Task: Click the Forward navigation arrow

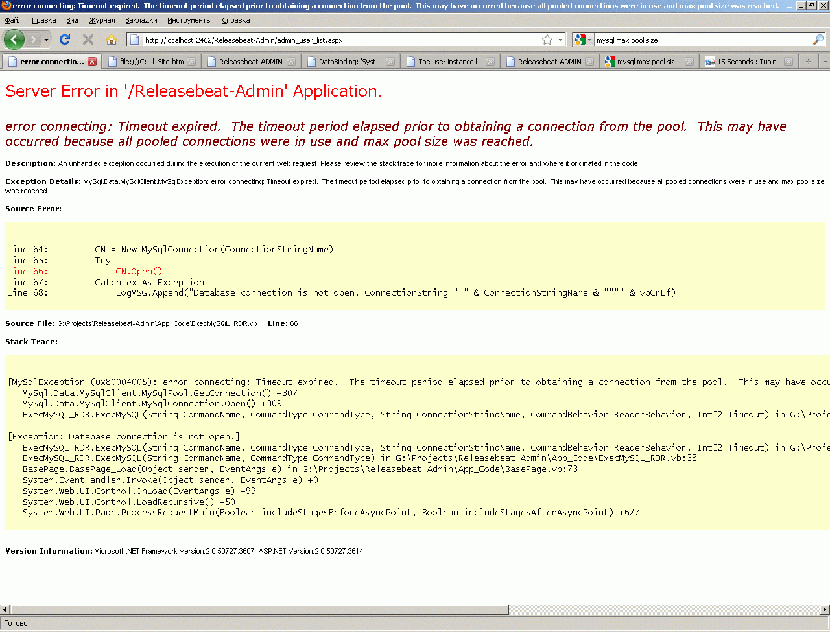Action: (34, 40)
